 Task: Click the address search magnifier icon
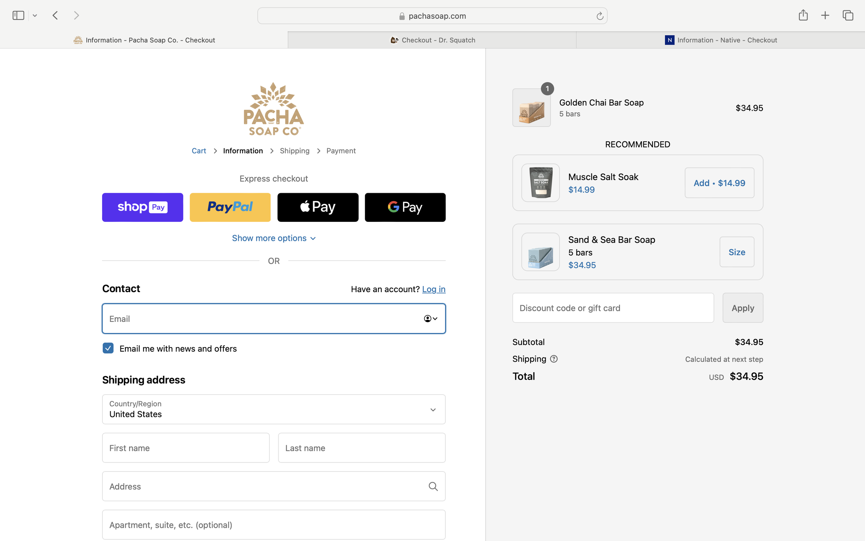click(433, 486)
